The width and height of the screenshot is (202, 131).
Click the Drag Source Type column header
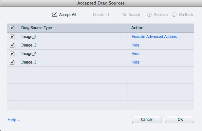click(37, 28)
